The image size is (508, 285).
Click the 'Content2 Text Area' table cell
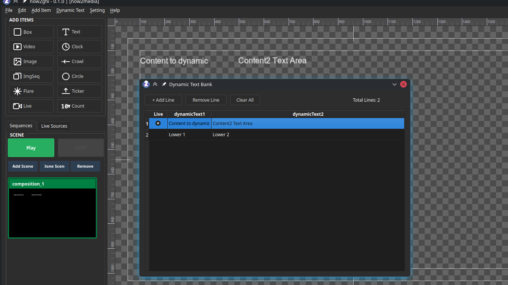click(x=308, y=123)
